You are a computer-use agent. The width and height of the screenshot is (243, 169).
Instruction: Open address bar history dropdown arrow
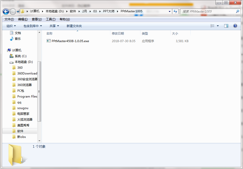coord(170,12)
